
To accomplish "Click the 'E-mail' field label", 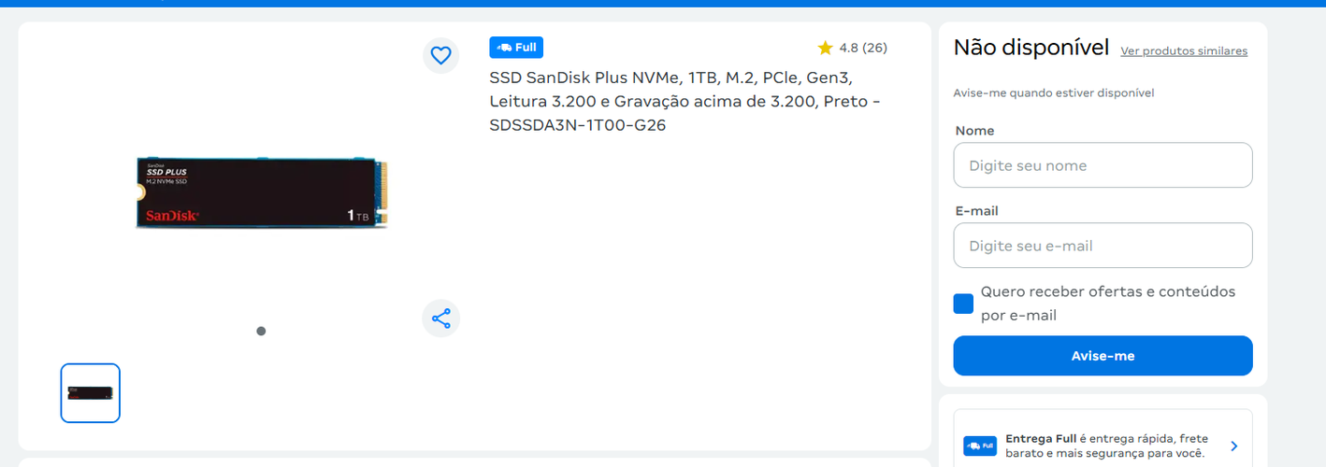I will pyautogui.click(x=976, y=211).
